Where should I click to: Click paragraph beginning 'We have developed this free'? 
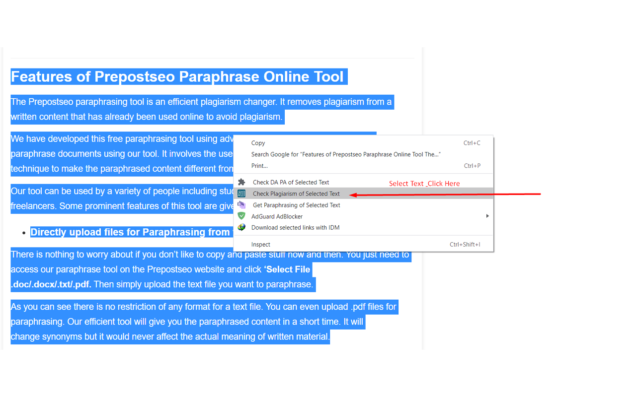(x=122, y=154)
